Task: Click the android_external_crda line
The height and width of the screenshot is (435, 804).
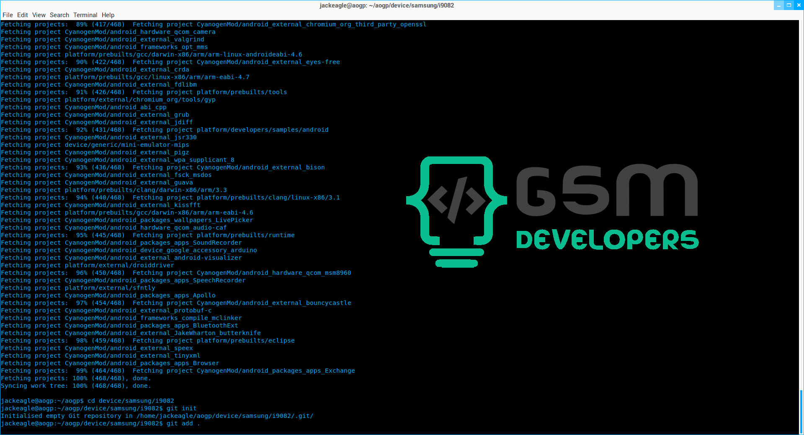Action: tap(95, 70)
